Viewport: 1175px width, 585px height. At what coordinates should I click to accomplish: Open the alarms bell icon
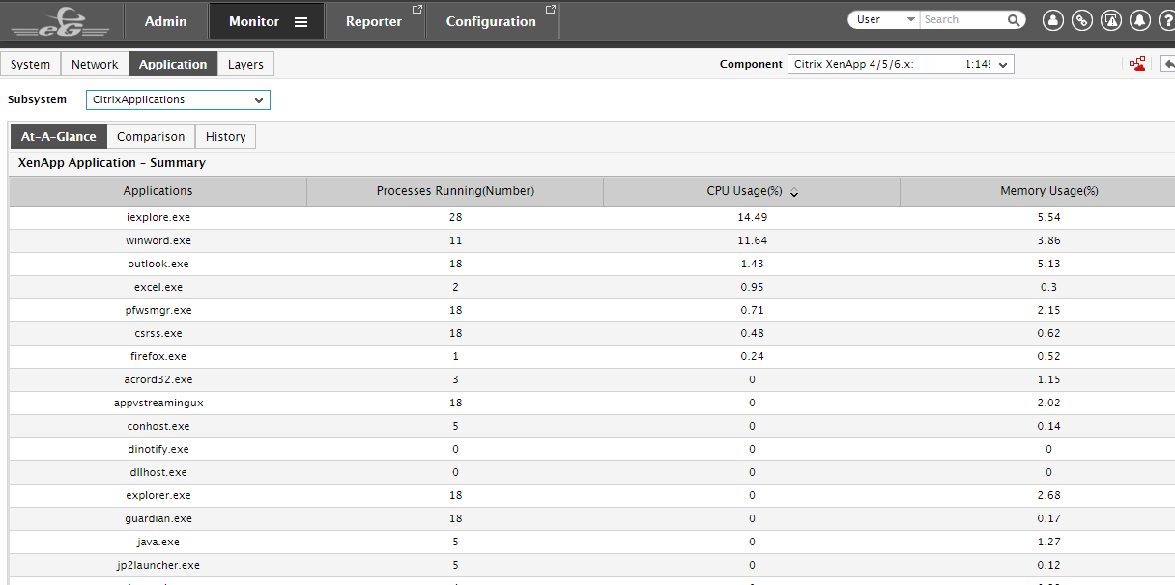point(1140,20)
